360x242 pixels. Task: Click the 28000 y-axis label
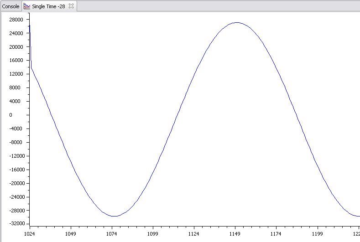(16, 20)
